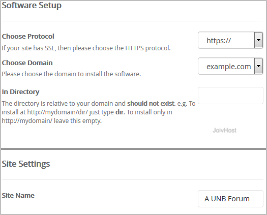This screenshot has height=215, width=267.
Task: Click the 'http://mydomain/ leave this empty' text
Action: click(51, 121)
